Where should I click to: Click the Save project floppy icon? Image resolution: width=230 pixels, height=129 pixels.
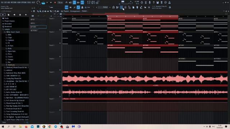tap(157, 3)
